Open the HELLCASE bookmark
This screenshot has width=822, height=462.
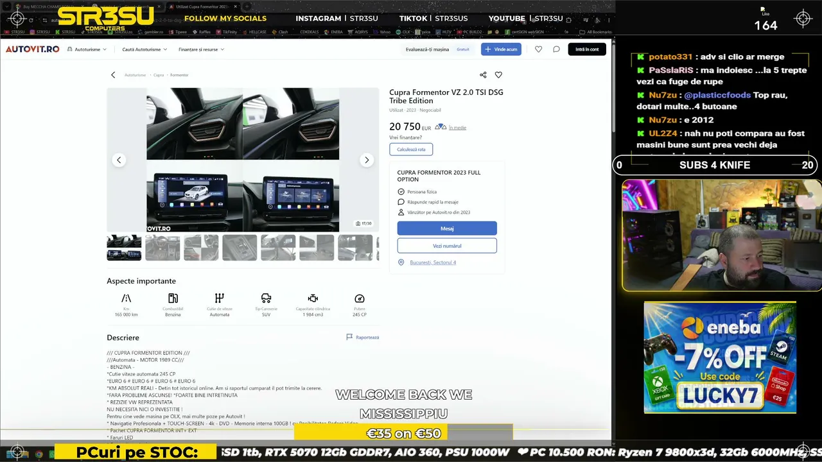(x=254, y=31)
